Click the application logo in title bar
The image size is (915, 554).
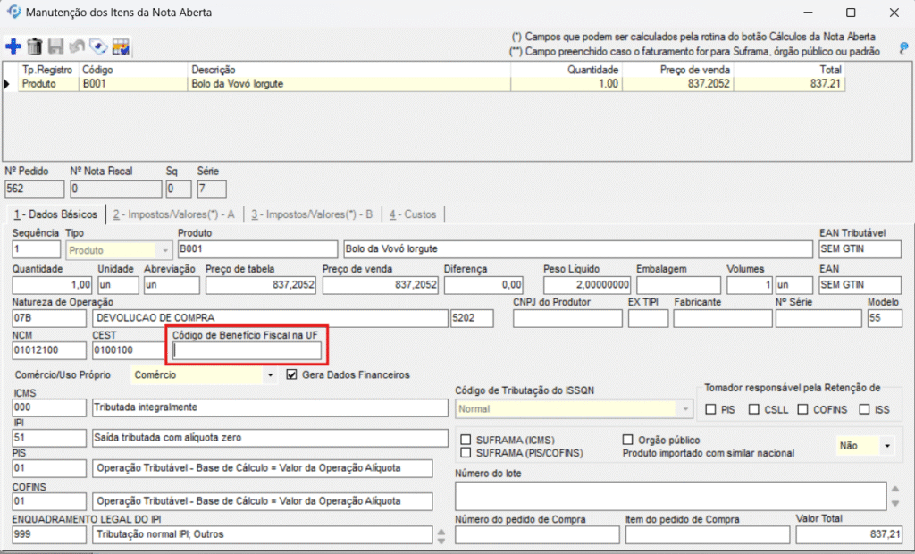[13, 13]
